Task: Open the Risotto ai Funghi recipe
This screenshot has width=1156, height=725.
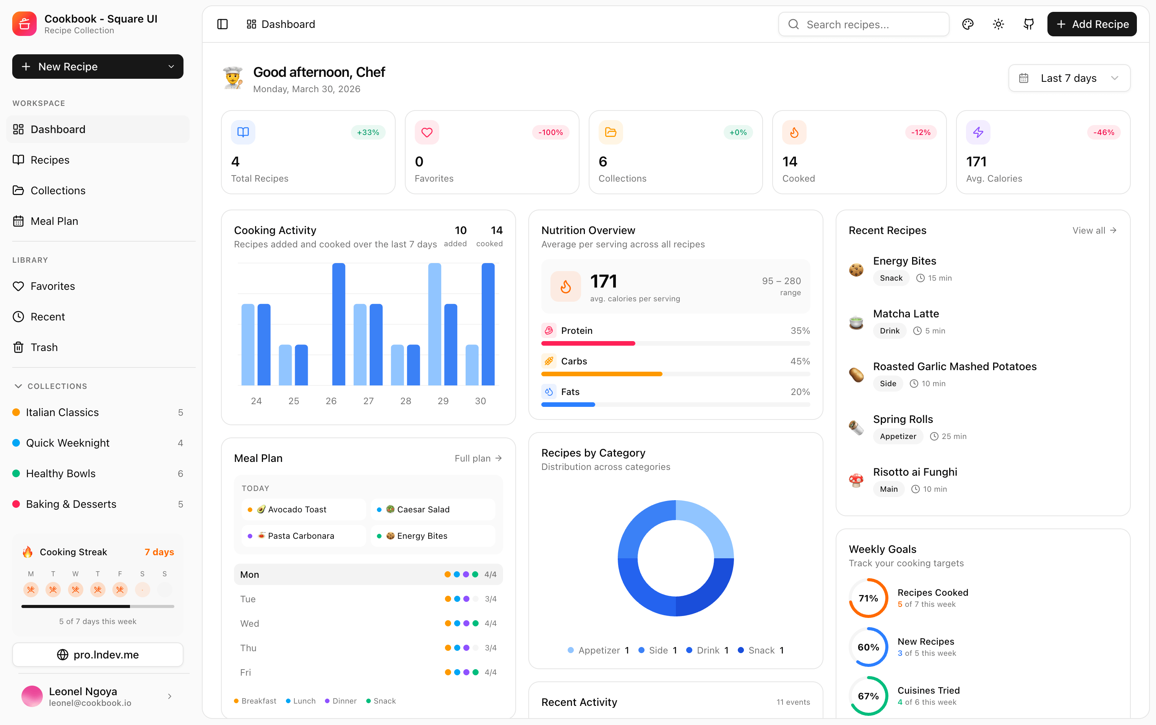Action: click(x=983, y=480)
